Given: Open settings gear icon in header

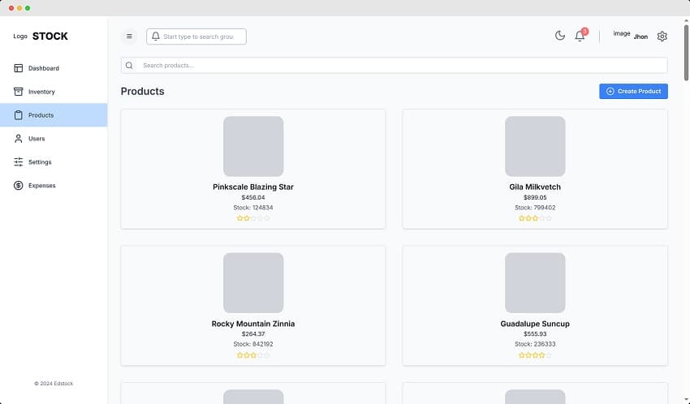Looking at the screenshot, I should (662, 37).
